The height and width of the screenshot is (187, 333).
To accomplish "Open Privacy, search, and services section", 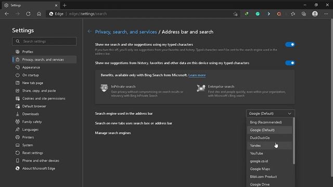I will pos(44,60).
